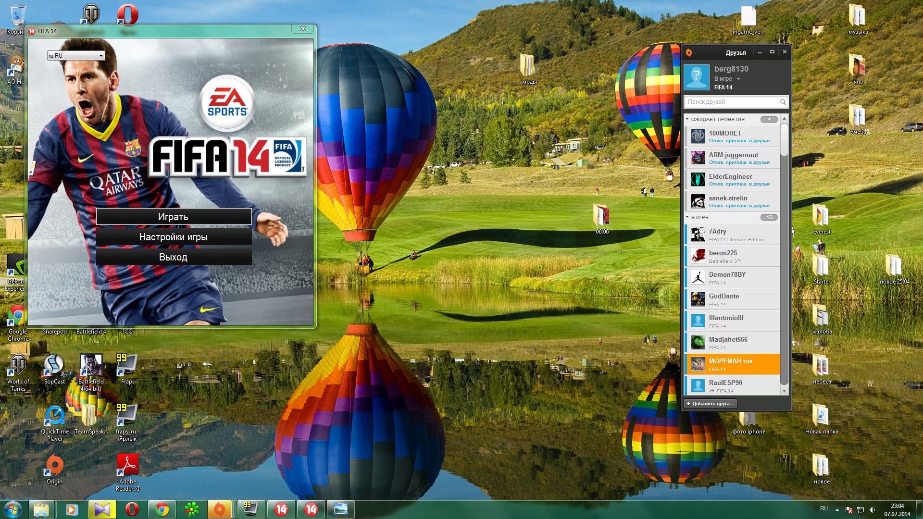Open музыка folder on desktop

pos(858,19)
